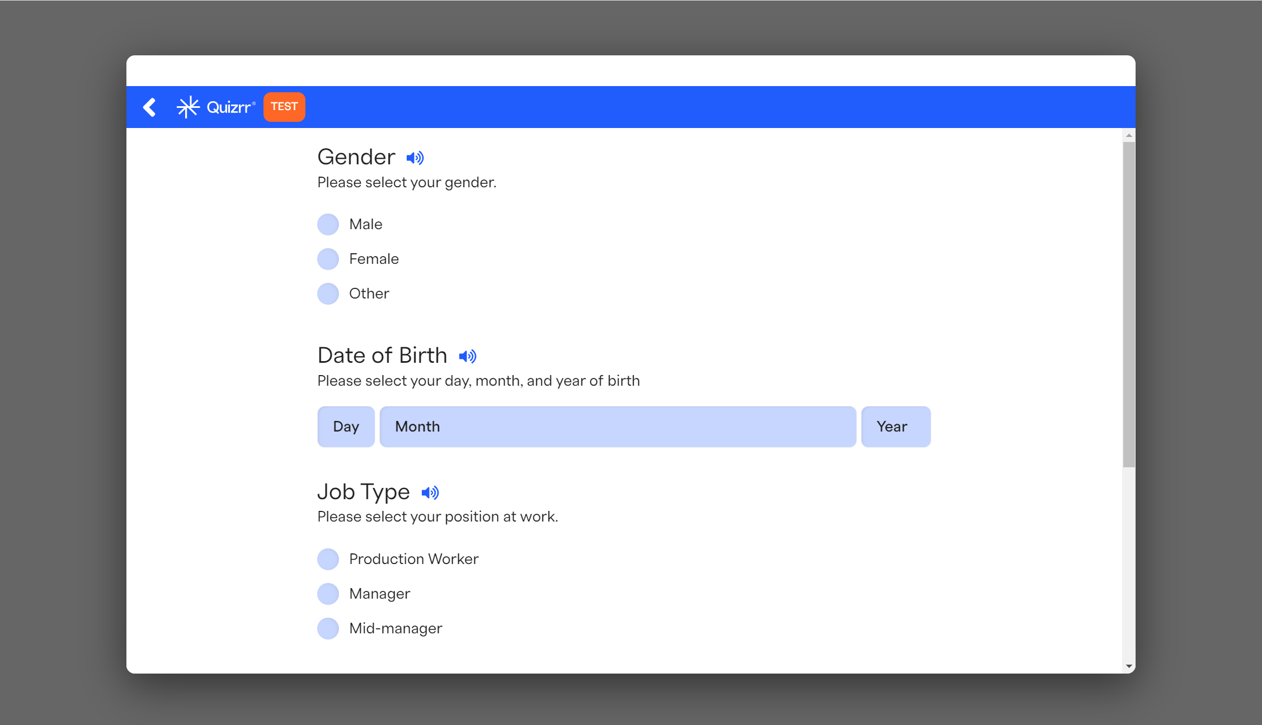
Task: Click the back arrow in header
Action: [149, 107]
